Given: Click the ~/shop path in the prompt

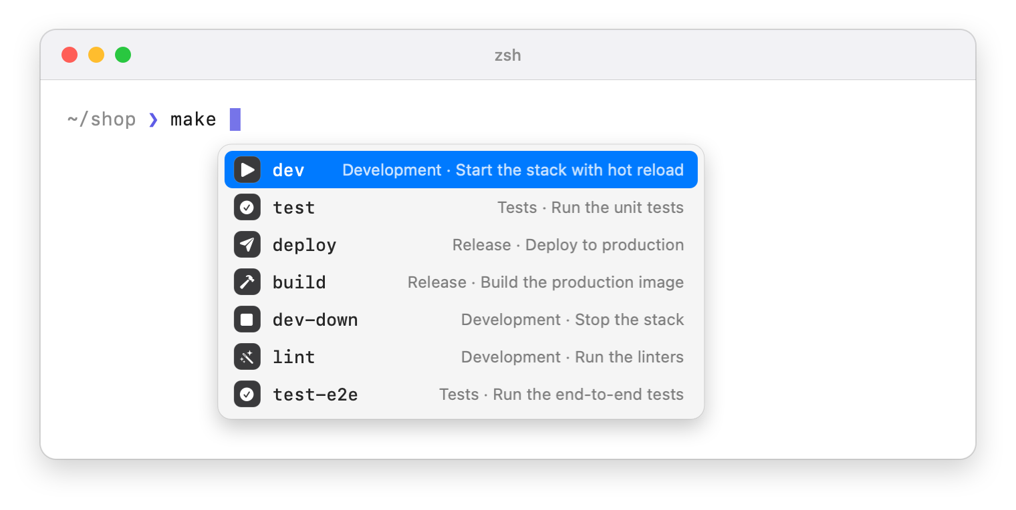Looking at the screenshot, I should (102, 119).
